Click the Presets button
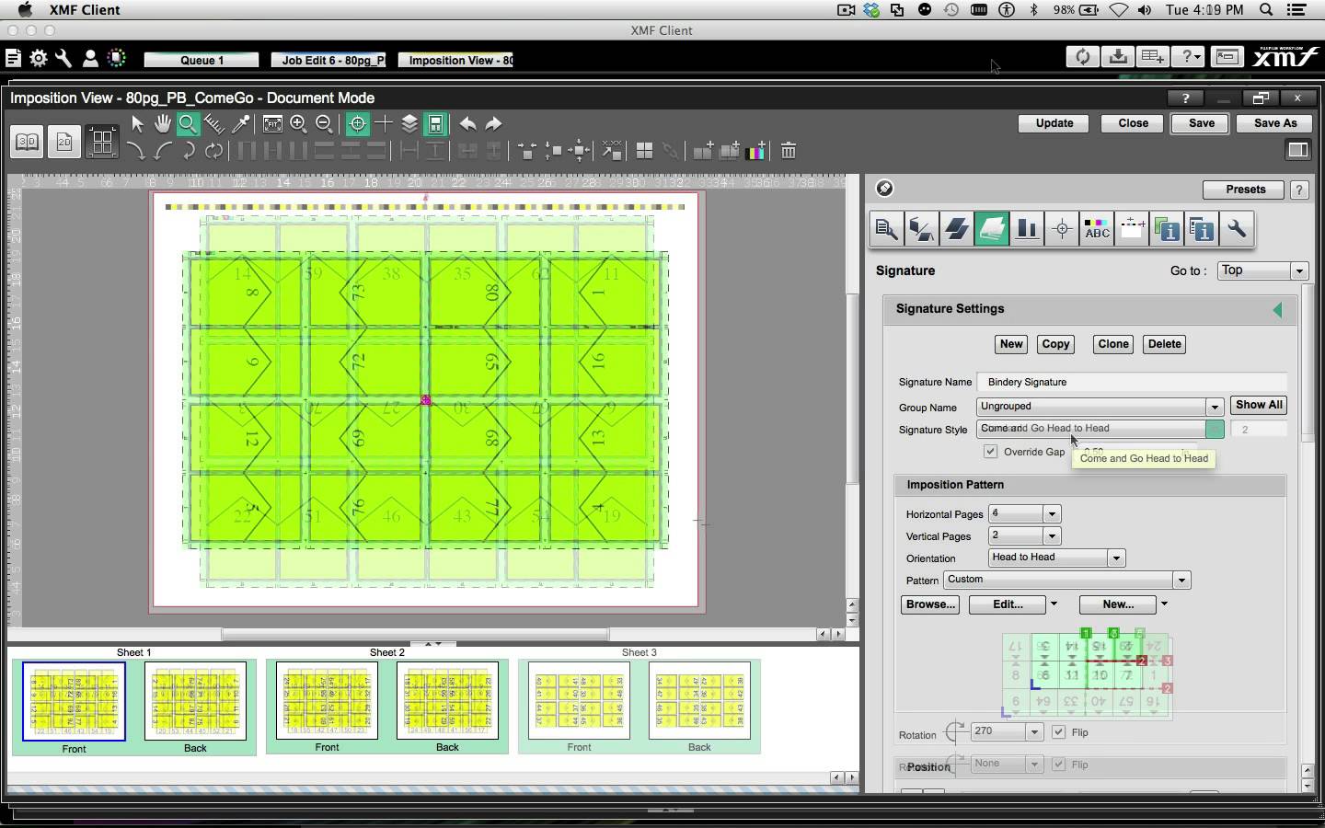The image size is (1325, 828). coord(1245,190)
